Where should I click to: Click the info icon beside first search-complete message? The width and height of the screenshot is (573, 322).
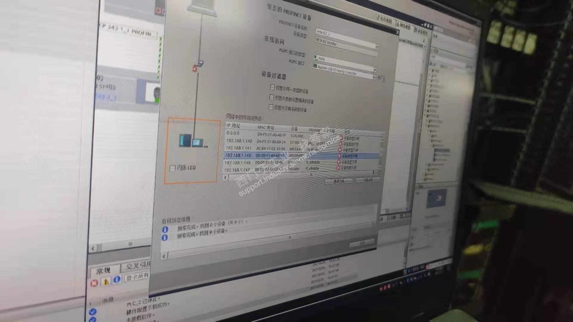click(x=165, y=230)
